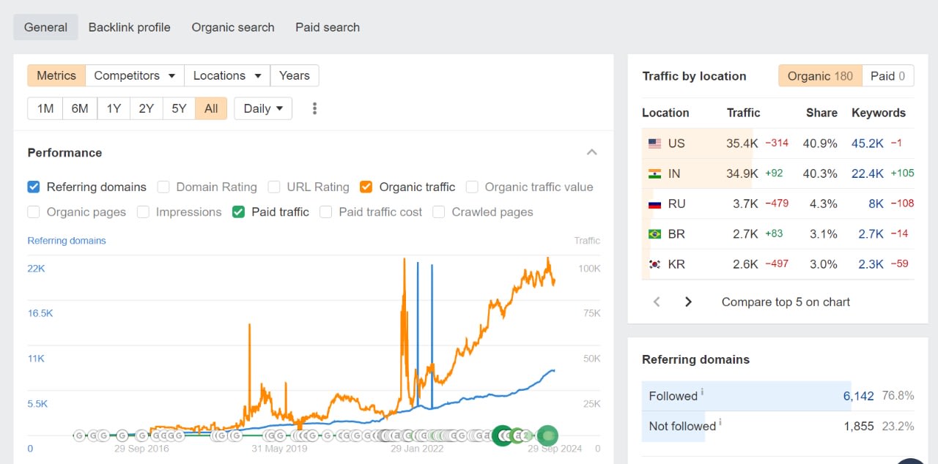
Task: Click the Brazil flag icon
Action: tap(654, 234)
